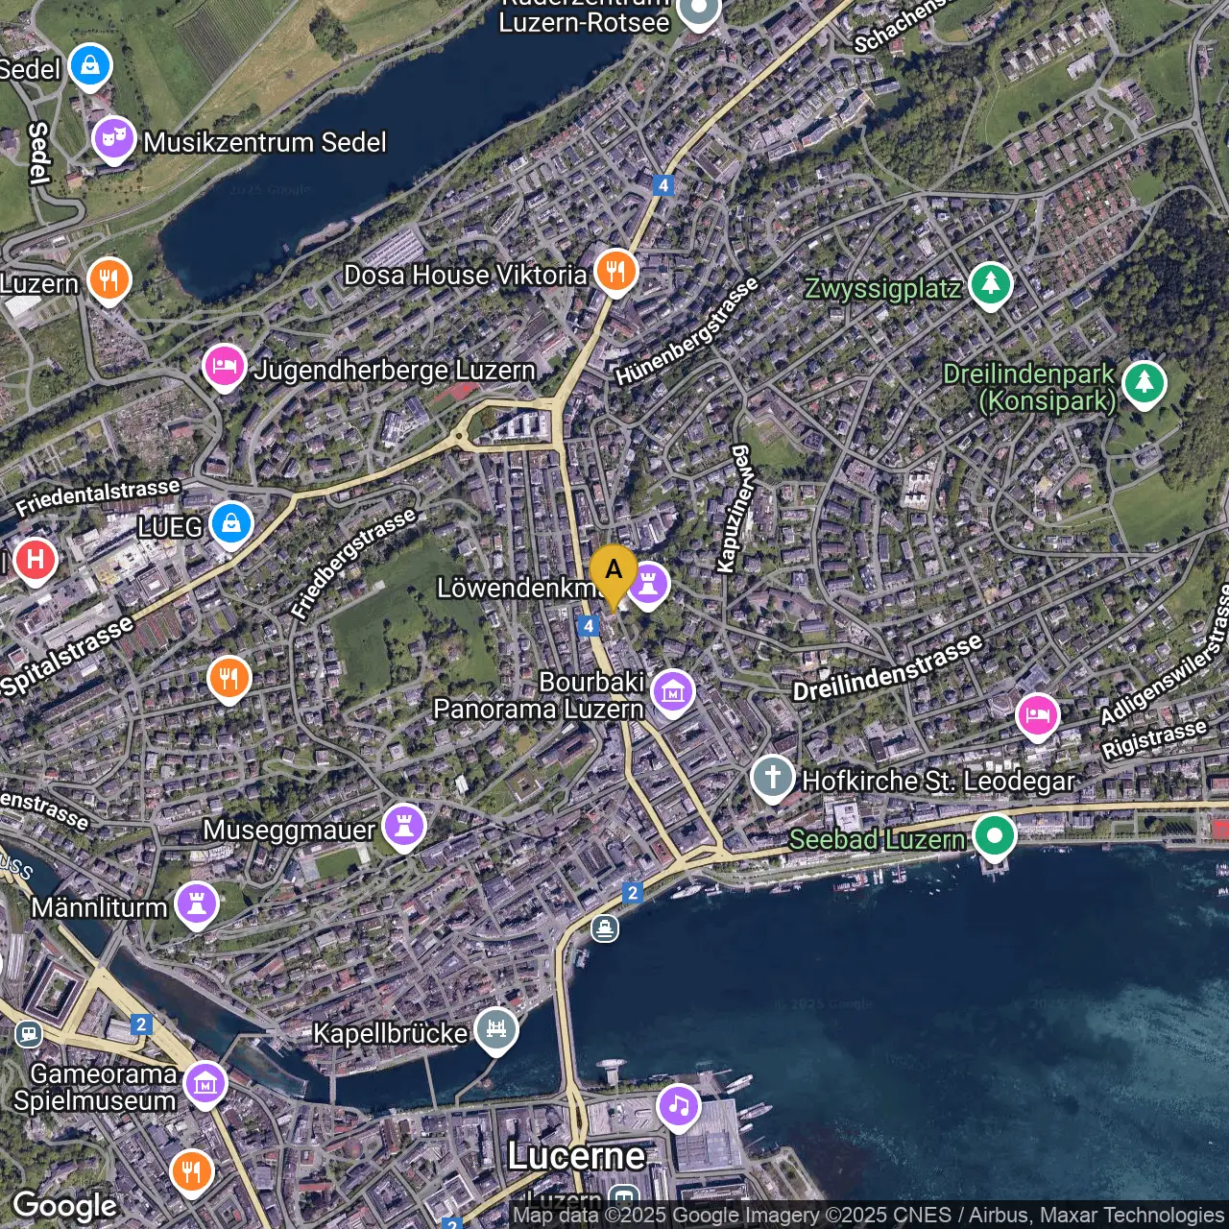Select the Seebad Luzern green pin
Viewport: 1229px width, 1229px height.
click(x=994, y=836)
